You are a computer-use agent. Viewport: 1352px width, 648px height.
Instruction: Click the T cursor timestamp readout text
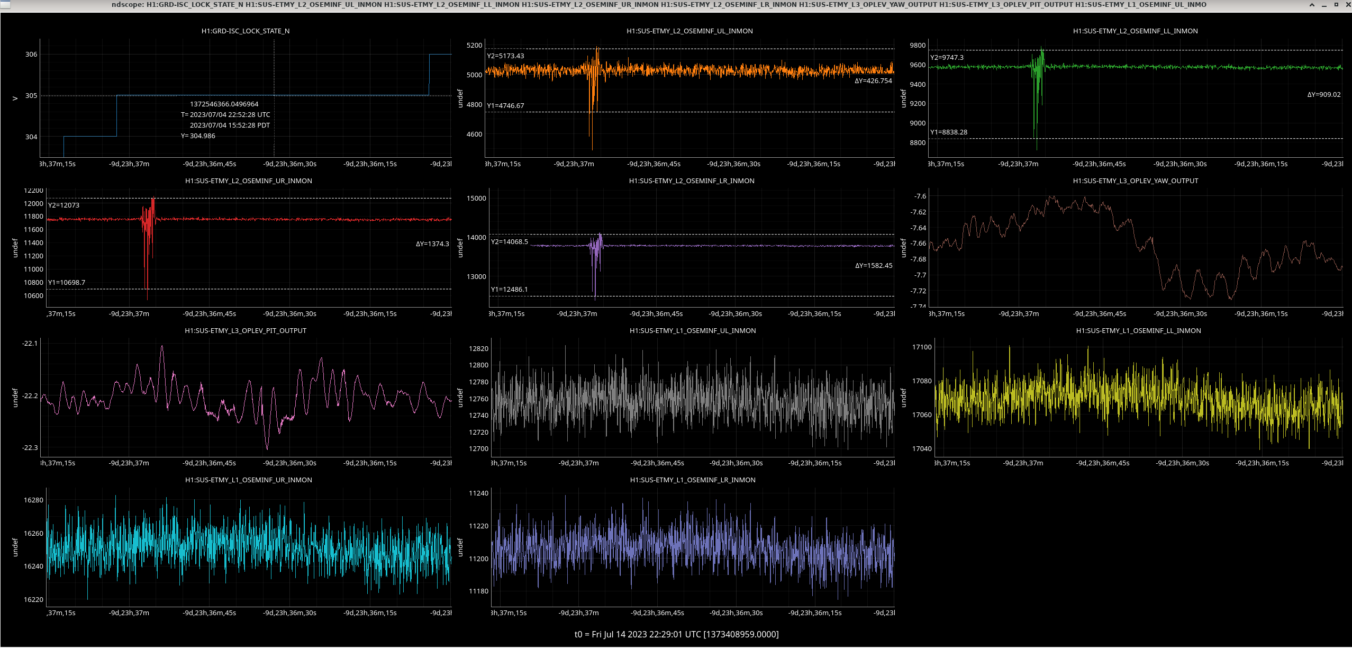pyautogui.click(x=225, y=114)
